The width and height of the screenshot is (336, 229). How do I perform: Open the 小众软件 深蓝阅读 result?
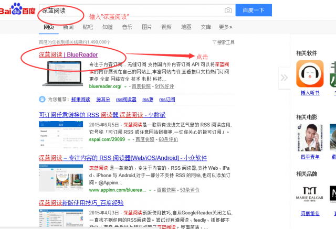pyautogui.click(x=123, y=158)
